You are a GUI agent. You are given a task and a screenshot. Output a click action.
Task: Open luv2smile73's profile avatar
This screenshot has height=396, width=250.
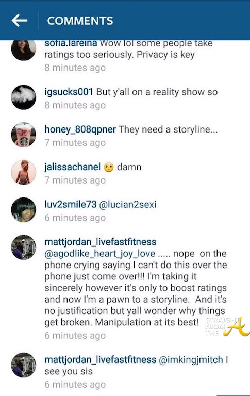point(24,210)
